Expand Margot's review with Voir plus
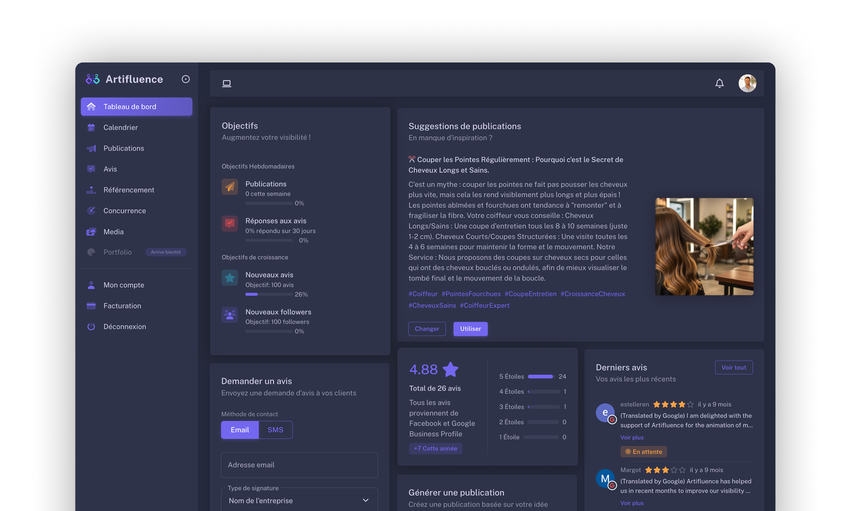 (x=631, y=503)
